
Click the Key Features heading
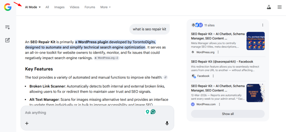39,69
